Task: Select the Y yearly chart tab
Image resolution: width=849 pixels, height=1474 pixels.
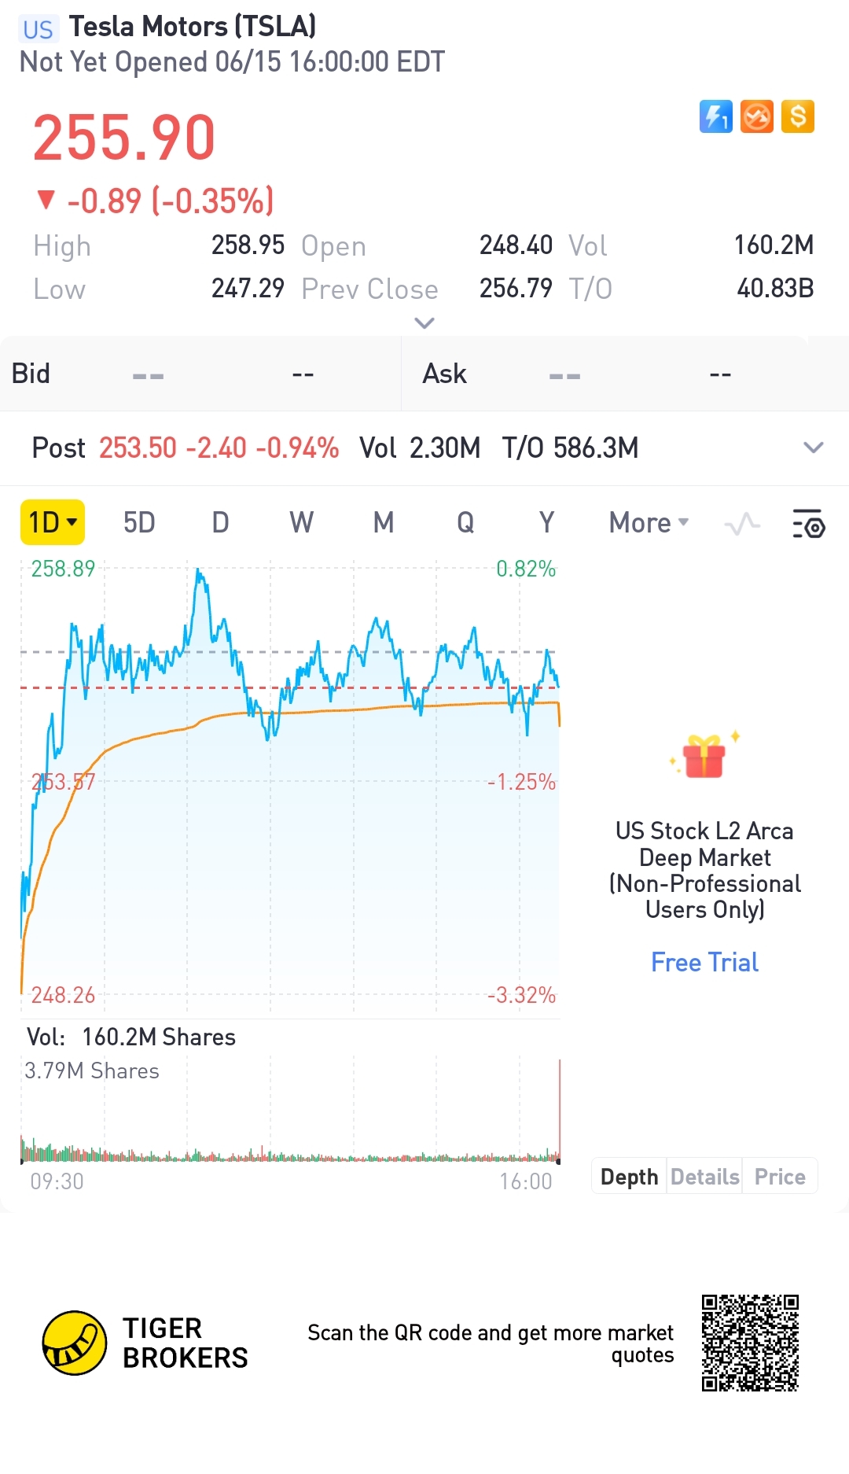Action: 546,523
